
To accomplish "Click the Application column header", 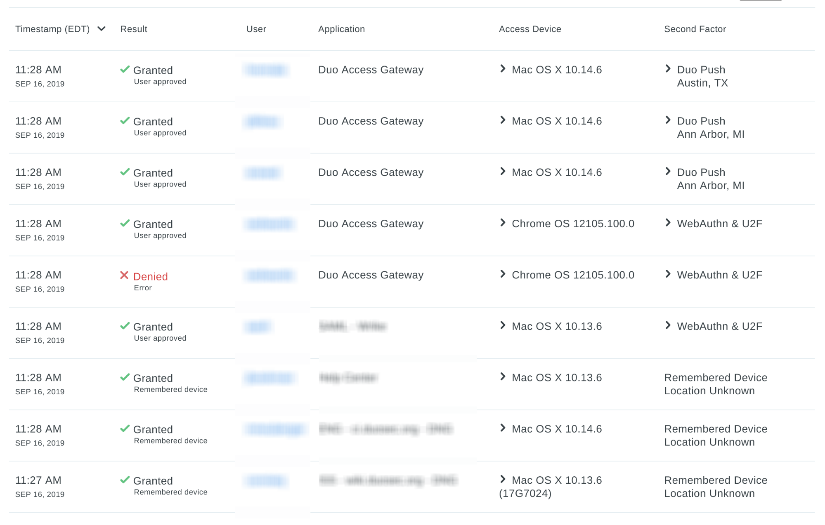I will (x=341, y=29).
